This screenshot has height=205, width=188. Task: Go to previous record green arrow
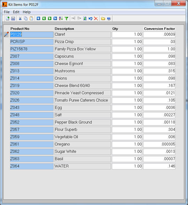(44, 18)
